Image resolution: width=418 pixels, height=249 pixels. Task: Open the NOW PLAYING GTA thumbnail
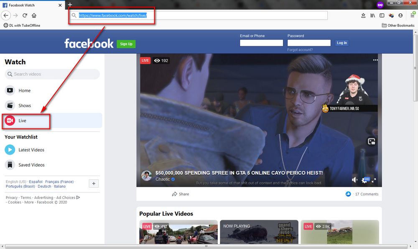[x=259, y=232]
